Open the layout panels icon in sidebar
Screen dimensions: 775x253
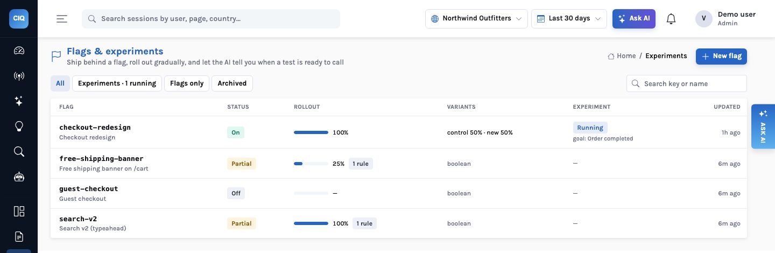coord(19,211)
